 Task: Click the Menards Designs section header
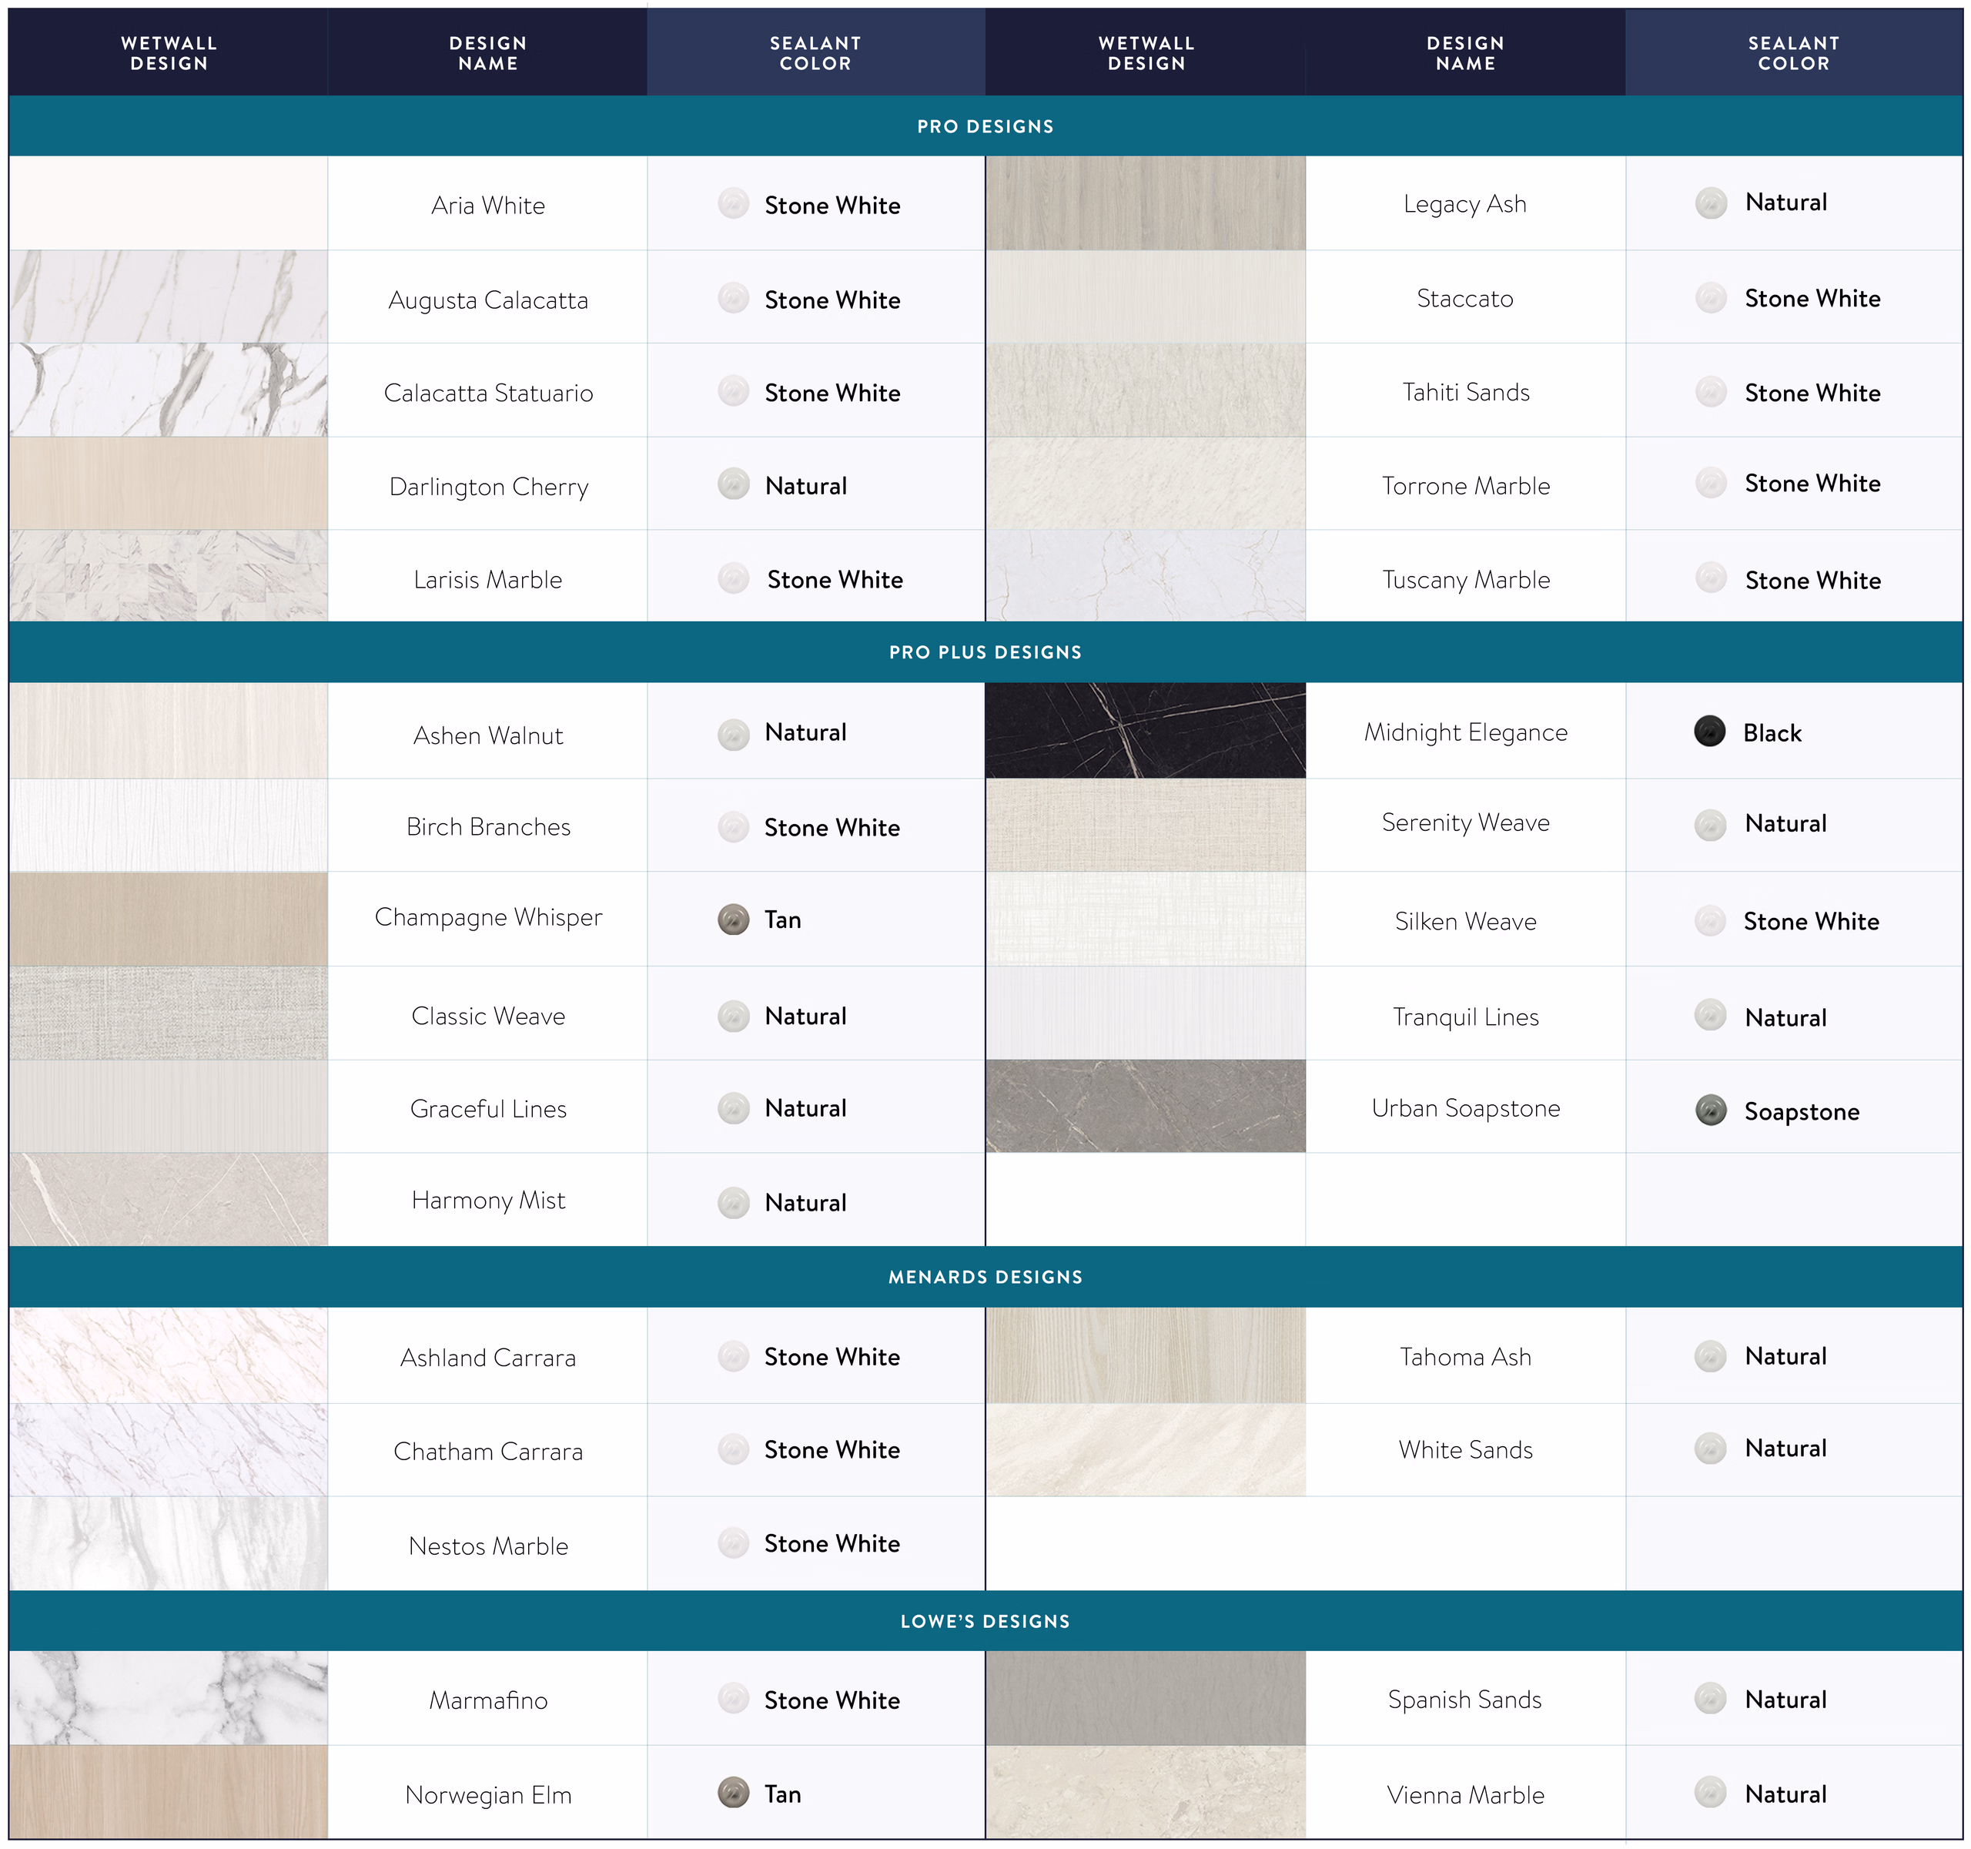pos(985,1277)
